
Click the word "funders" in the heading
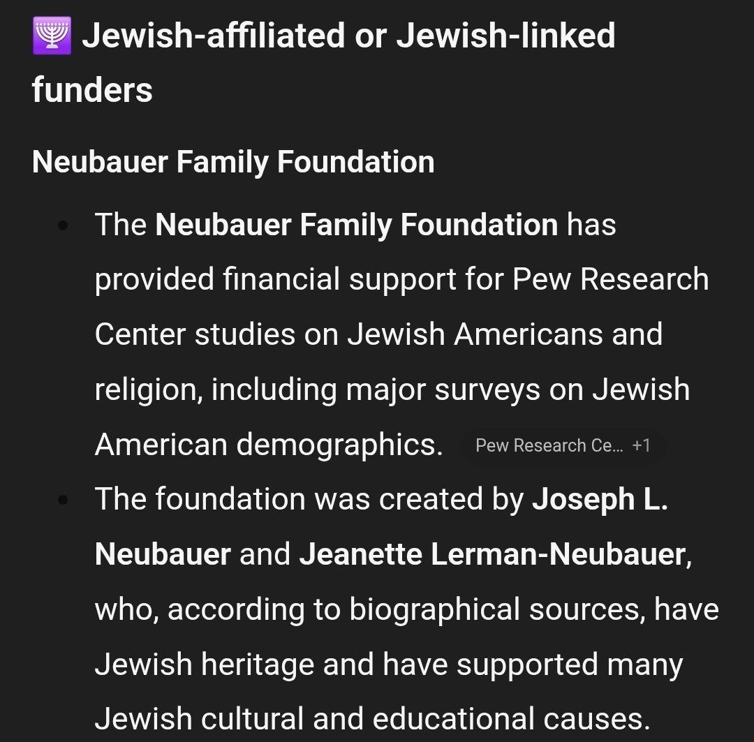92,90
